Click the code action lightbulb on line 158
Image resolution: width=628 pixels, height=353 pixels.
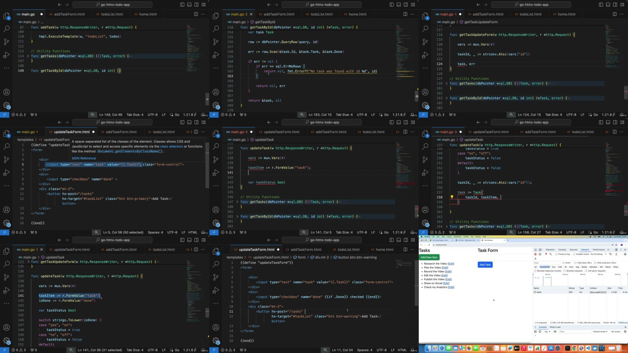point(452,197)
